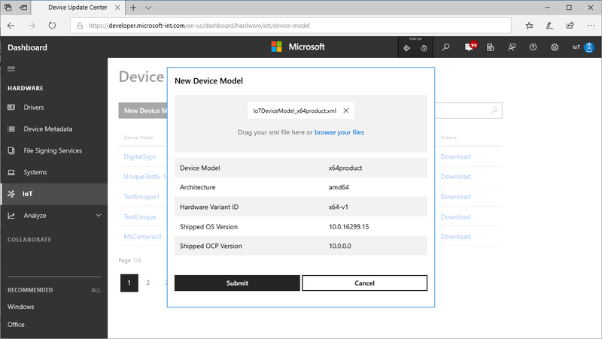Screen dimensions: 602x339
Task: Go to page 2 of the list
Action: coord(147,283)
